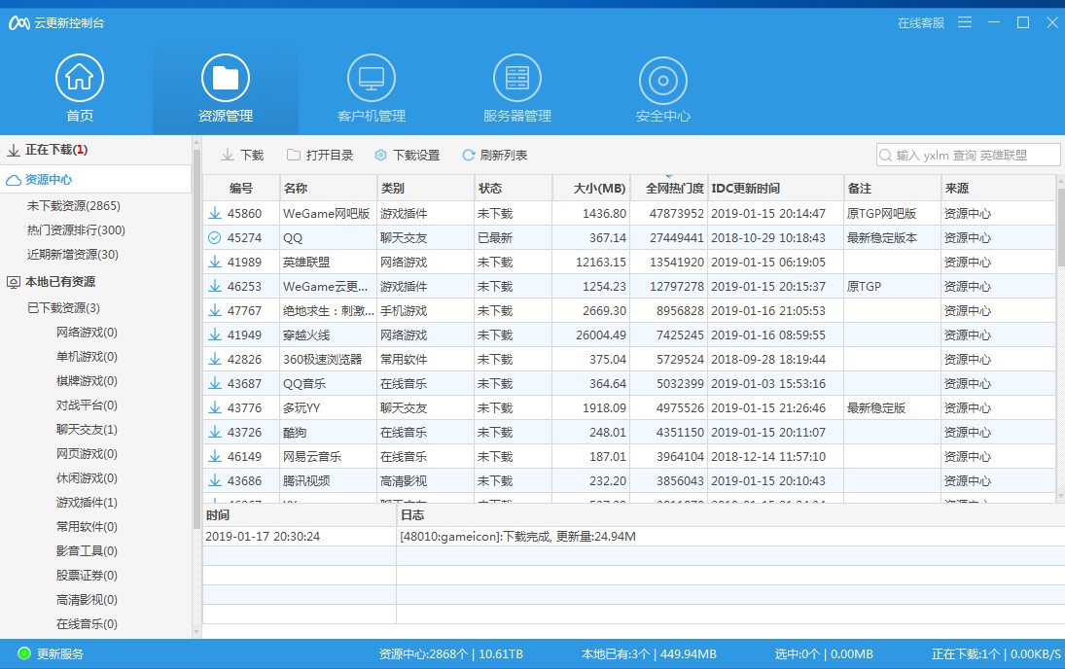Viewport: 1065px width, 669px height.
Task: Click download icon for 穿越火线 row
Action: click(x=215, y=334)
